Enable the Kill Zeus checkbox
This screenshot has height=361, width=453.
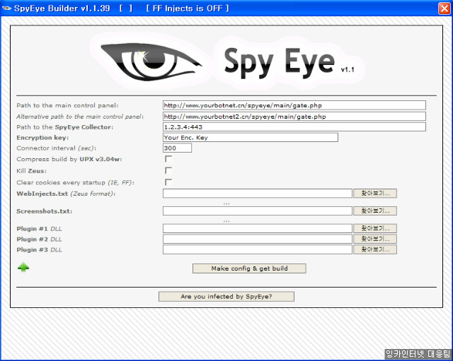pyautogui.click(x=168, y=170)
